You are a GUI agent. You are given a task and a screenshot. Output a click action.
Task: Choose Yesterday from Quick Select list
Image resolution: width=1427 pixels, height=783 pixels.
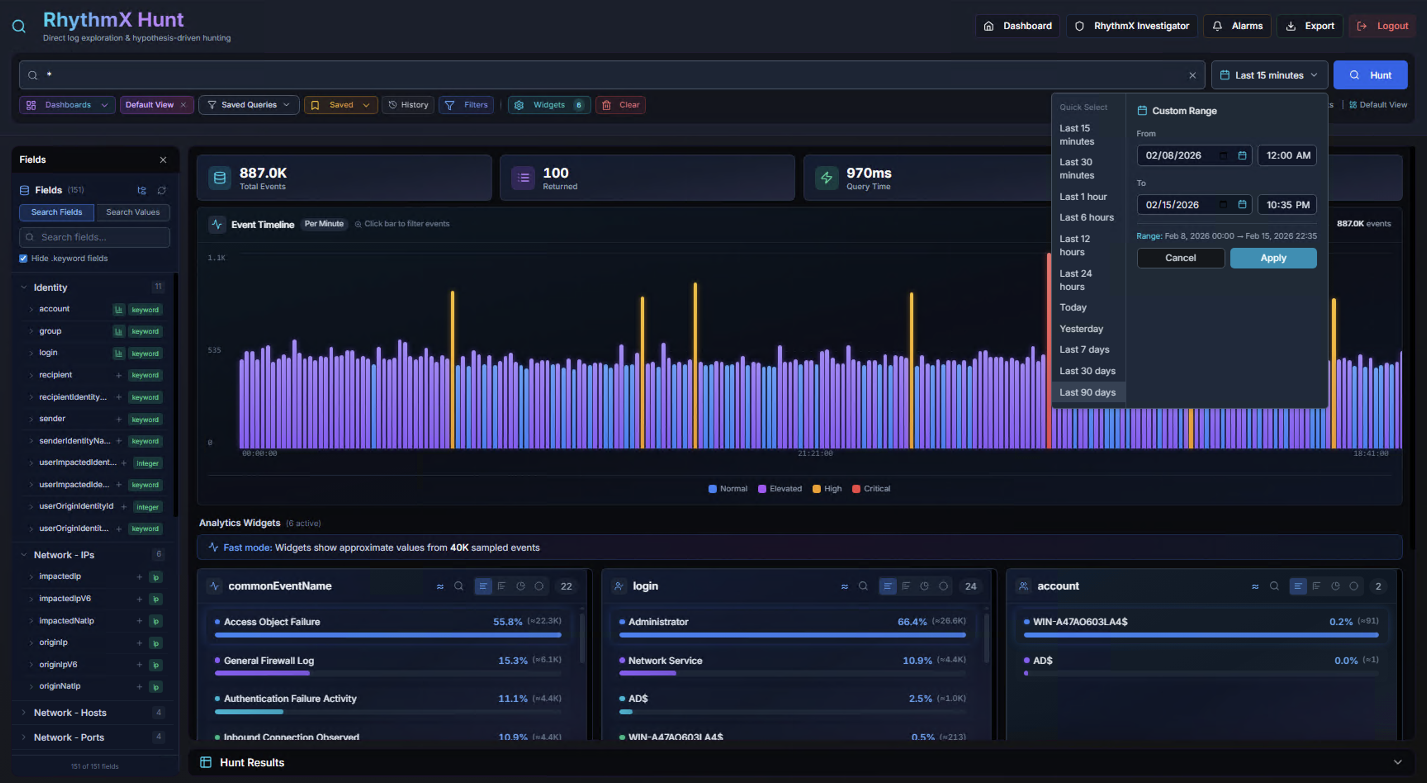1081,329
